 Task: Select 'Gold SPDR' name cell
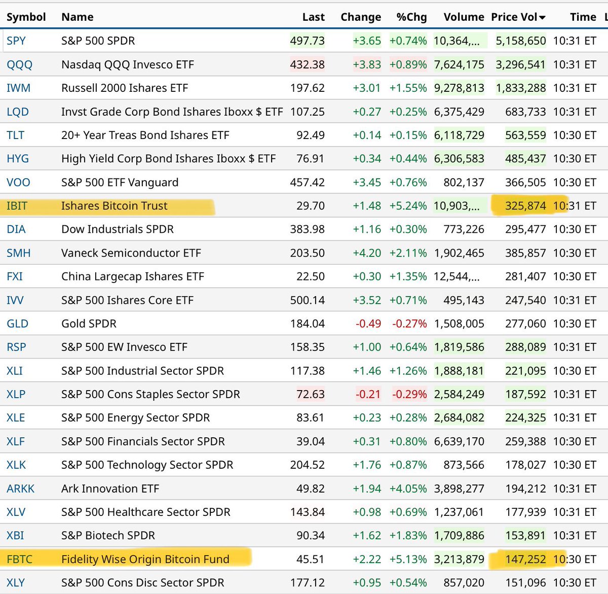89,324
